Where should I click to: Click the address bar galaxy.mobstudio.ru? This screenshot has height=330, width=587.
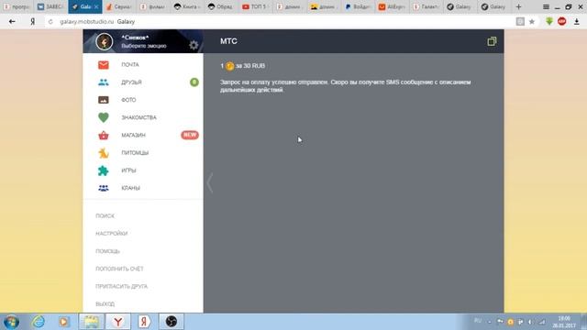[87, 22]
